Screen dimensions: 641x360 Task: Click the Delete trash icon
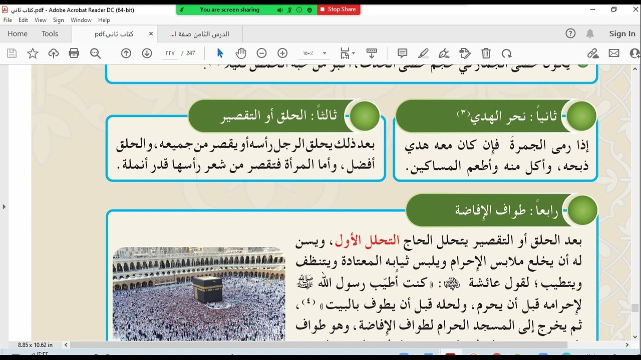[x=486, y=53]
